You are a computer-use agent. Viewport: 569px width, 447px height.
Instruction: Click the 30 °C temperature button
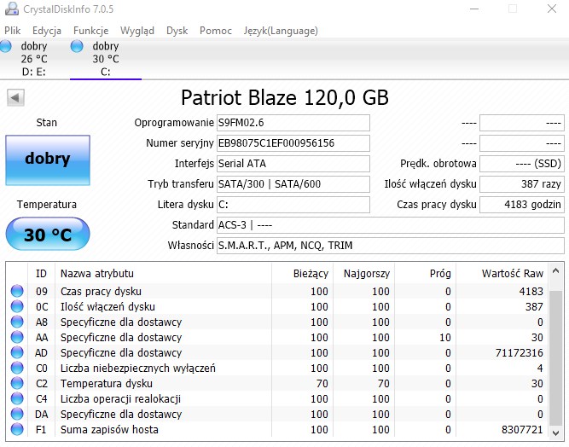[x=48, y=234]
